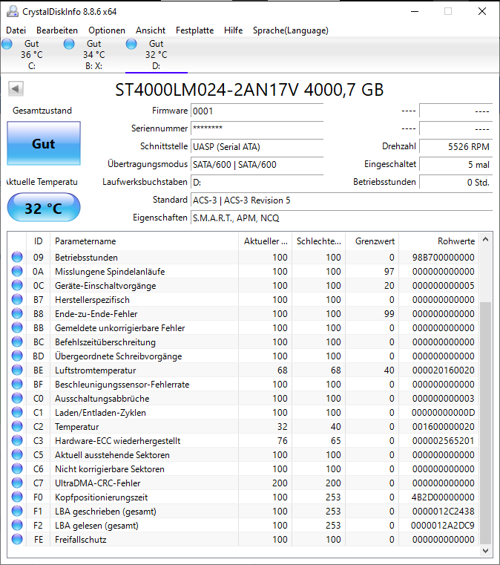Click status orb of Übergeordnete Schreibvorgänge row
Viewport: 500px width, 565px height.
(17, 356)
